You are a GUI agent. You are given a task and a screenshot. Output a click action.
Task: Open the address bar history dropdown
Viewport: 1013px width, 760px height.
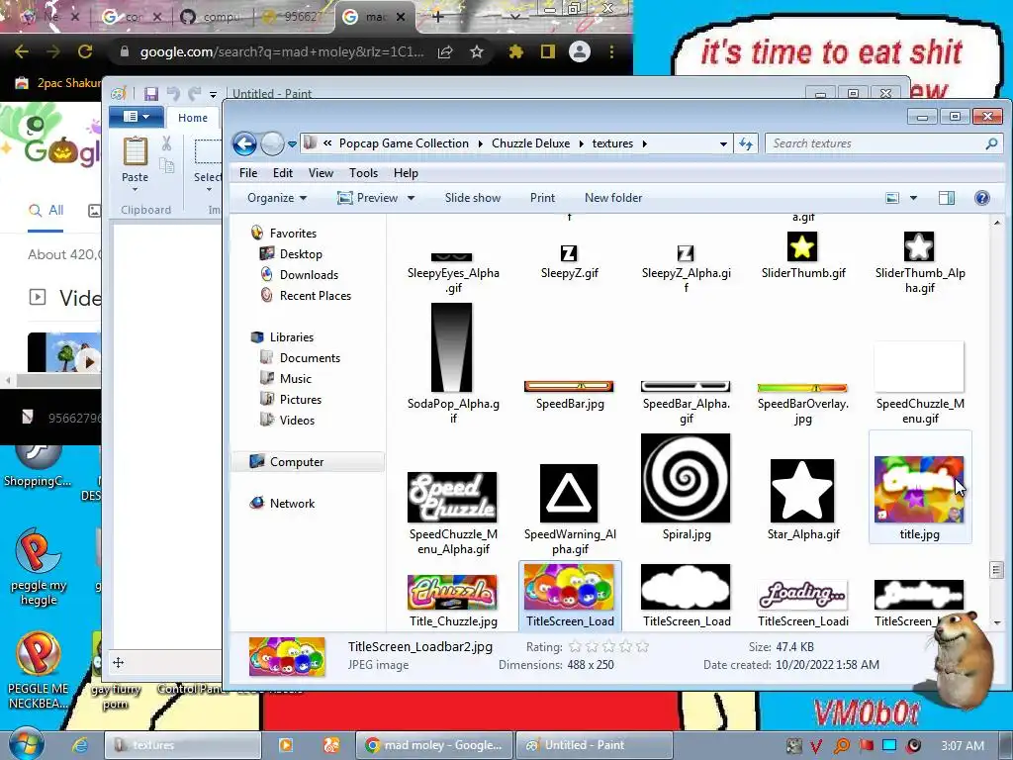click(723, 144)
